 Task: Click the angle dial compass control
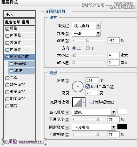[x=78, y=87]
